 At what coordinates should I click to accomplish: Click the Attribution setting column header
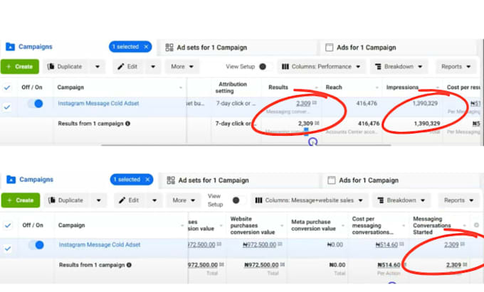click(x=232, y=87)
